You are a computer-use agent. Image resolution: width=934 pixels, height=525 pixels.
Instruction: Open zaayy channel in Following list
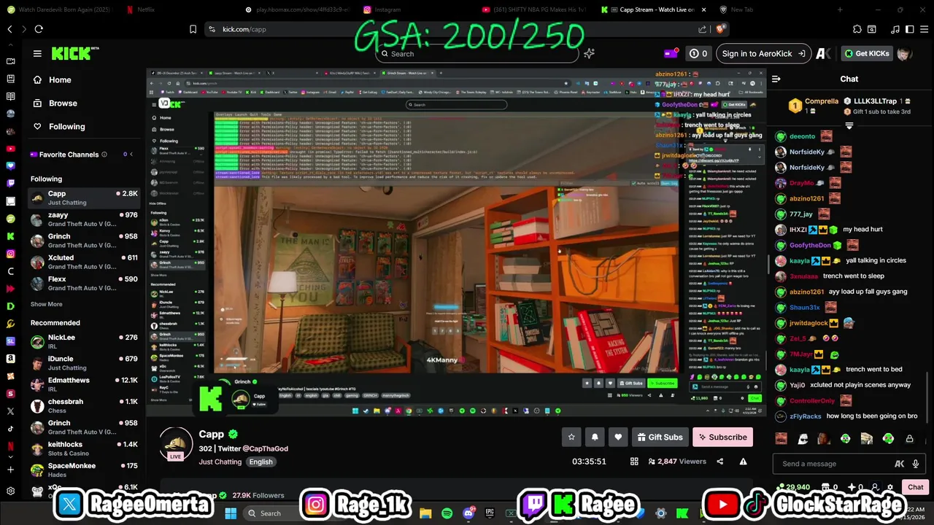(x=84, y=219)
